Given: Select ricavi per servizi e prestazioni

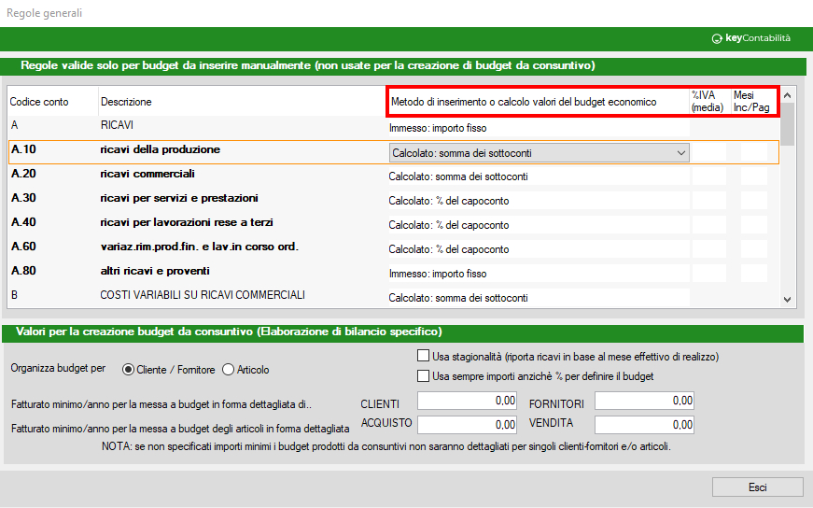Looking at the screenshot, I should pyautogui.click(x=179, y=198).
